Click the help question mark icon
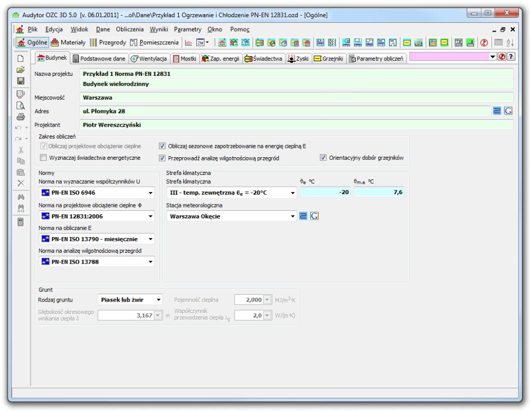Viewport: 532px width, 411px height. point(511,57)
